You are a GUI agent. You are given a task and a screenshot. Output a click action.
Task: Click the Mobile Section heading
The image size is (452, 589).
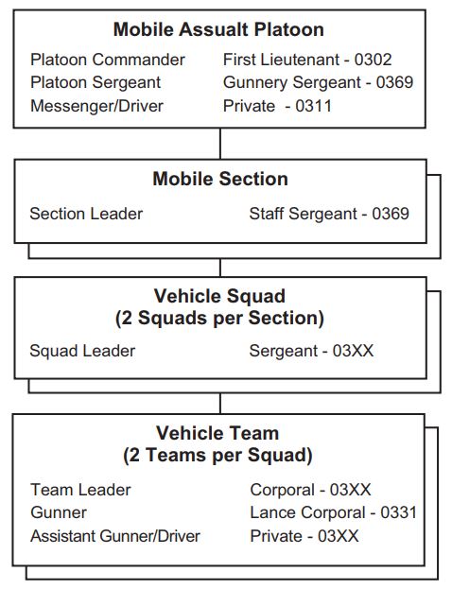click(220, 179)
